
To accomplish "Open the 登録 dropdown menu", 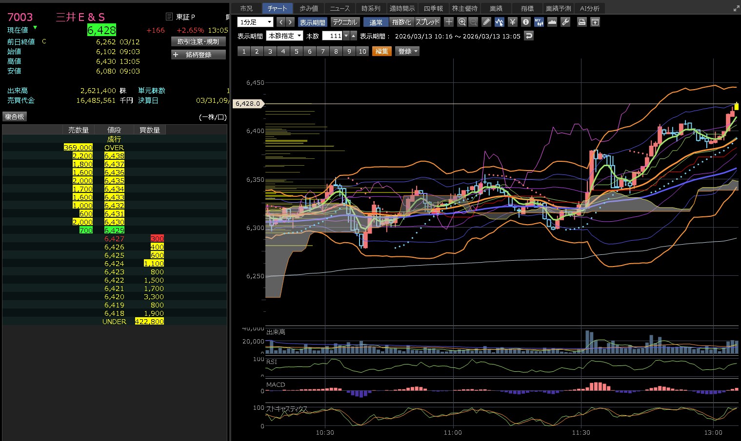I will pyautogui.click(x=407, y=51).
